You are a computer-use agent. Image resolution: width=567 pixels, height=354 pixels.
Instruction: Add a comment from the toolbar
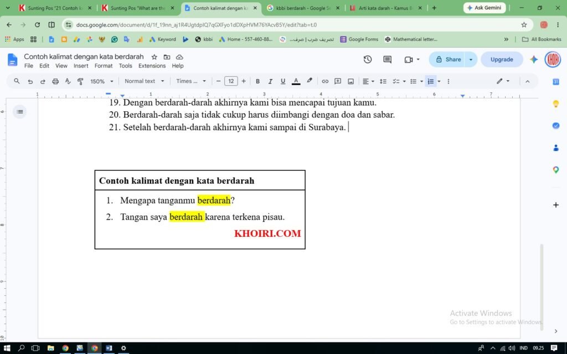coord(338,81)
